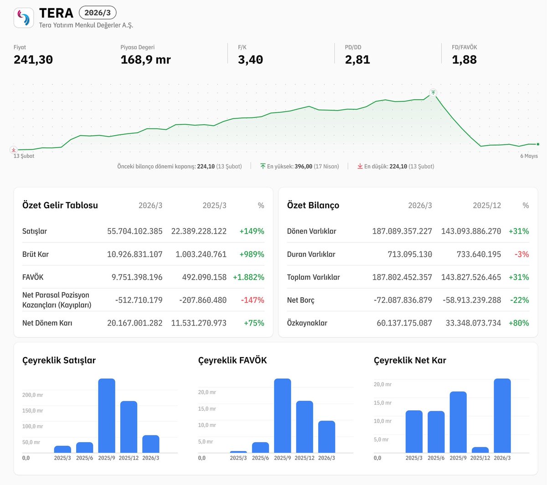
Task: Click the 2026/3 bar in Çeyreklik FAVÖK
Action: [327, 437]
